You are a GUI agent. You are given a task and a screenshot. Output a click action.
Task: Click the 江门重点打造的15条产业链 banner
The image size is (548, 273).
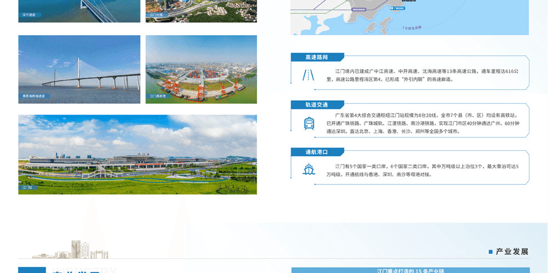click(x=410, y=271)
